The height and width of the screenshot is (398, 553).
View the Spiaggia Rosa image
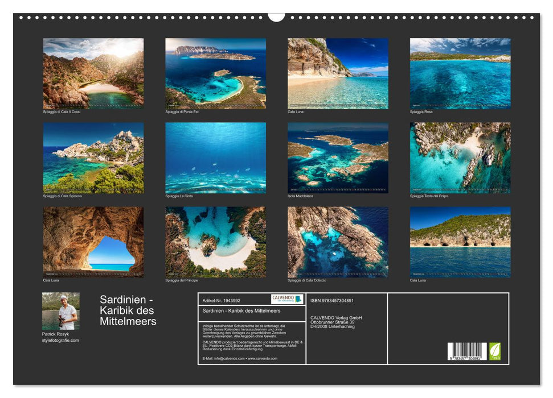pos(458,73)
